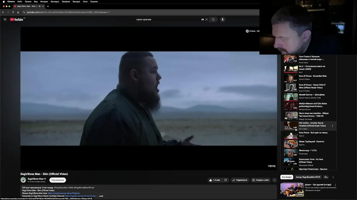This screenshot has height=200, width=357.
Task: Open Rag'n'Bone Man channel avatar
Action: [23, 180]
